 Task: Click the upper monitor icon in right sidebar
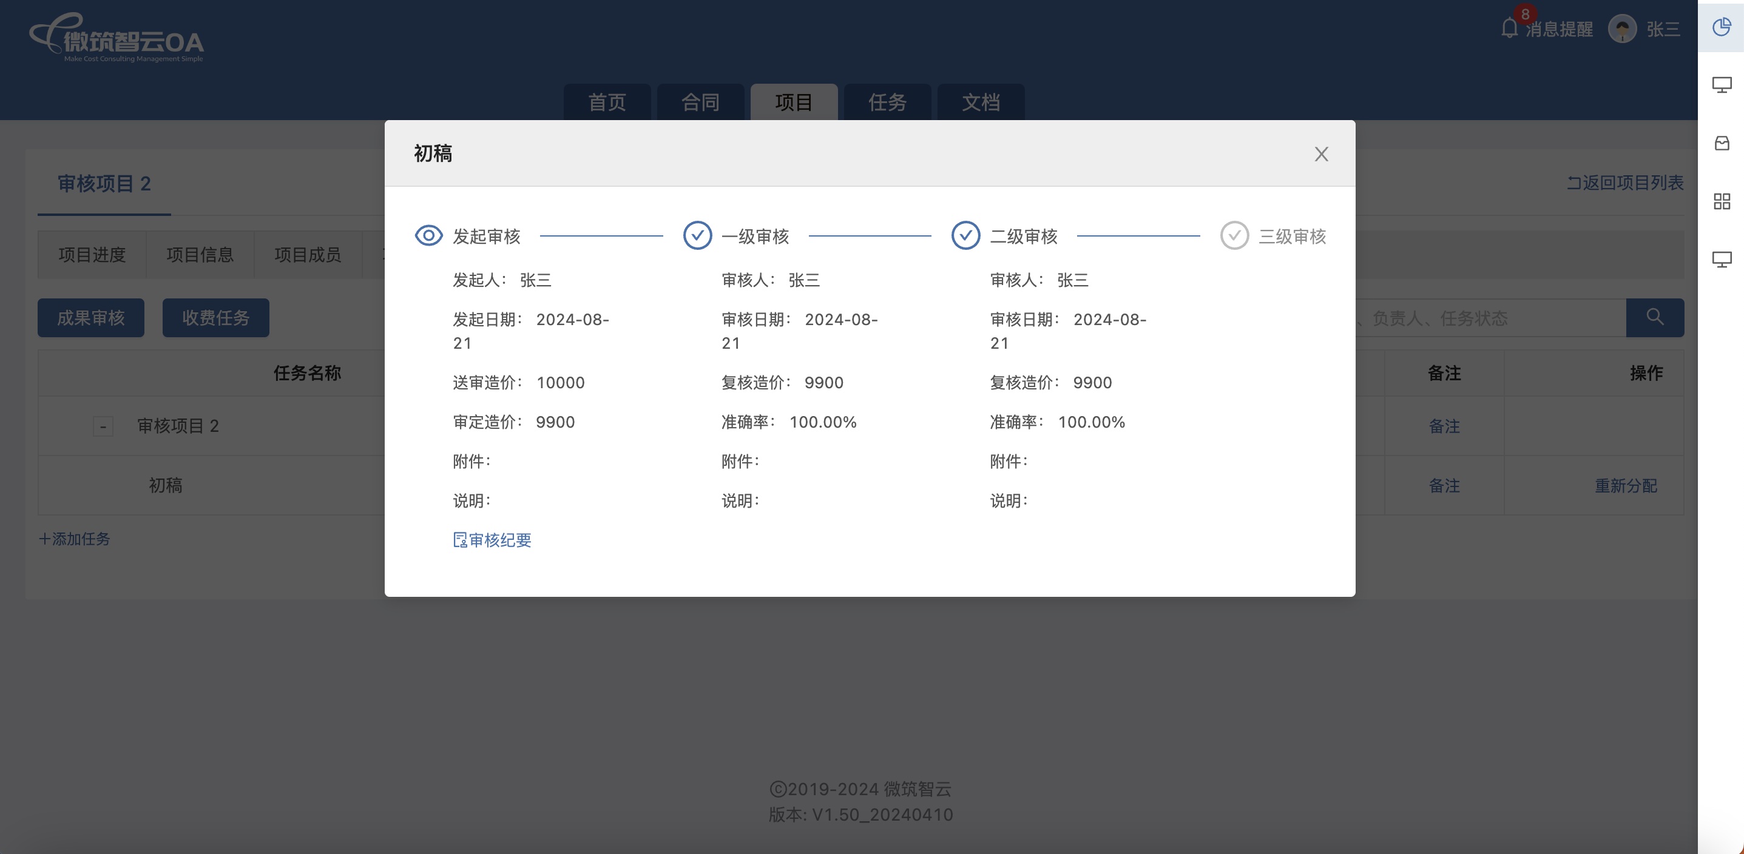[1722, 86]
